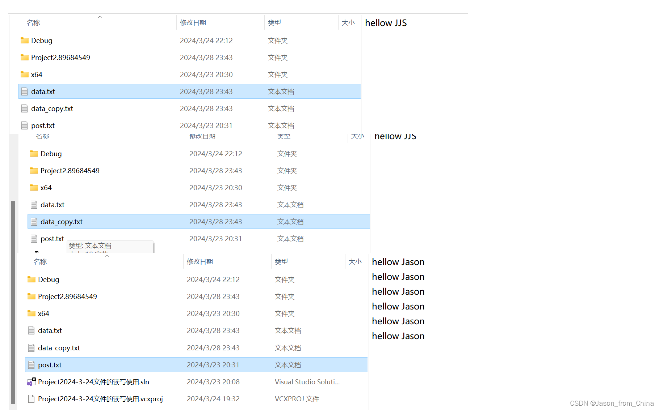Screen dimensions: 659x410
Task: Click Project2.89684549 folder icon in top file list
Action: click(x=25, y=57)
